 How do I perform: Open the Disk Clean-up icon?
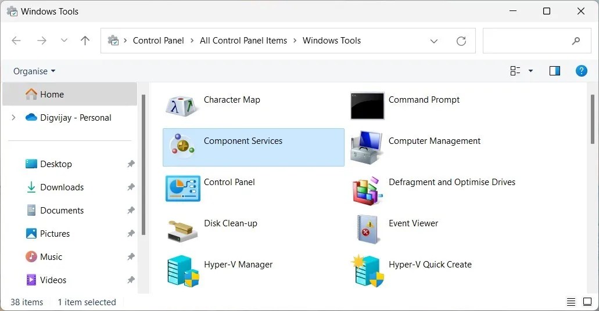pos(182,232)
